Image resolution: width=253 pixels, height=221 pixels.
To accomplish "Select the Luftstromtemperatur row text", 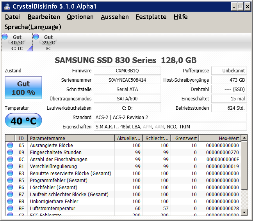I will click(53, 208).
